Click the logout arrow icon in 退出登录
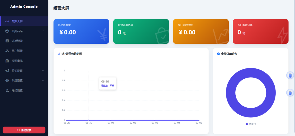The width and height of the screenshot is (295, 136). coord(18,130)
